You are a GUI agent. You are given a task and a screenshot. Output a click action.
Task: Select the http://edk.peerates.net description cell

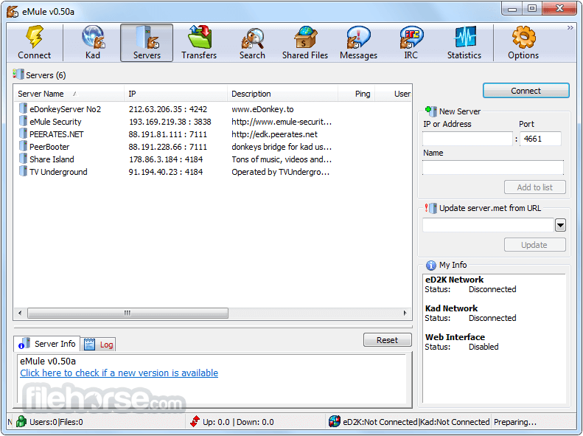274,134
